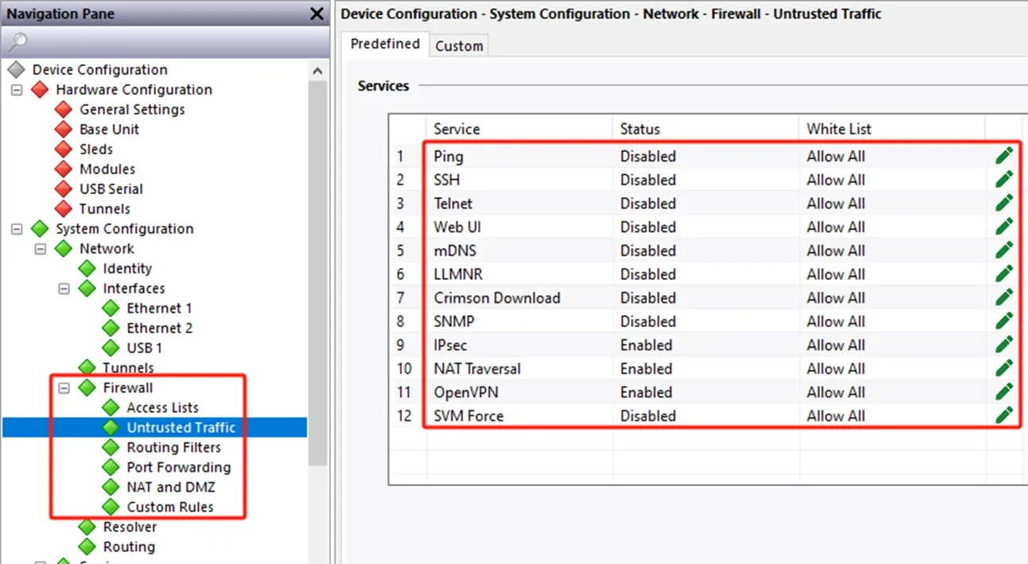The height and width of the screenshot is (564, 1028).
Task: Open editor for Web UI service
Action: point(1003,227)
